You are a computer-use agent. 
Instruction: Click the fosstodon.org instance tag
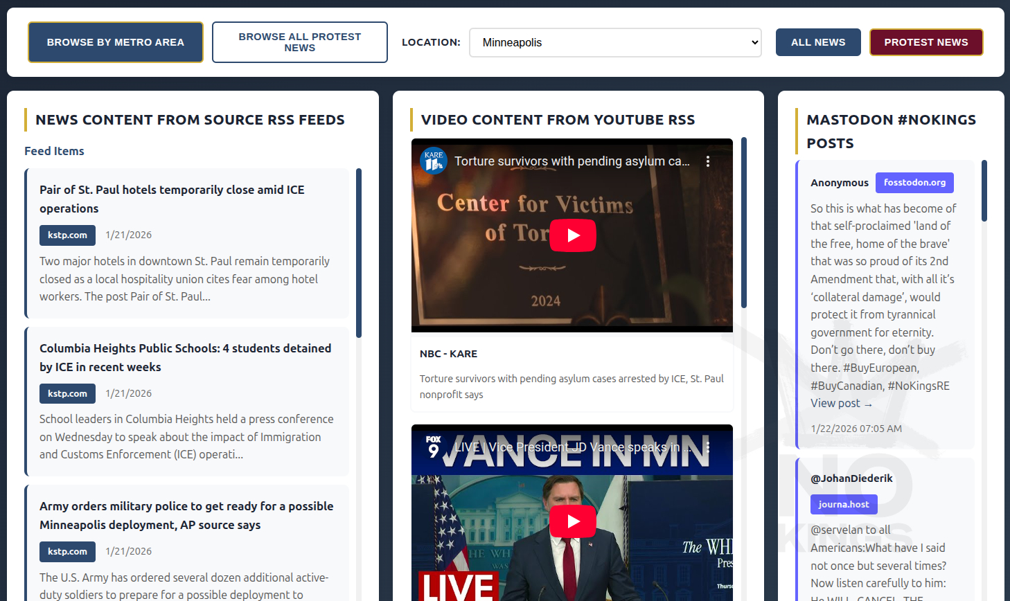tap(914, 183)
